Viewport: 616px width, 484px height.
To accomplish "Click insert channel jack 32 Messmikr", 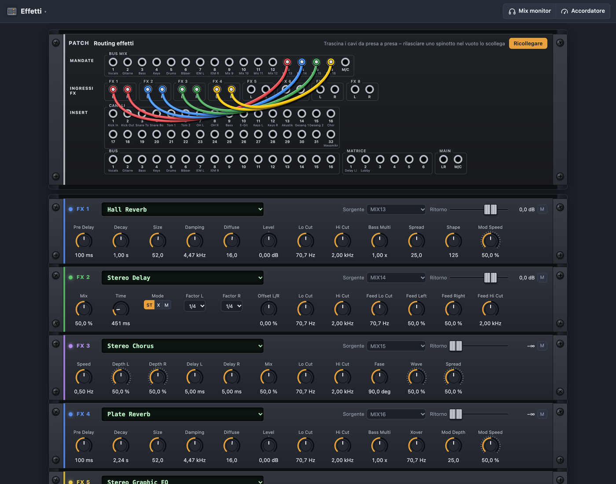I will pyautogui.click(x=331, y=134).
